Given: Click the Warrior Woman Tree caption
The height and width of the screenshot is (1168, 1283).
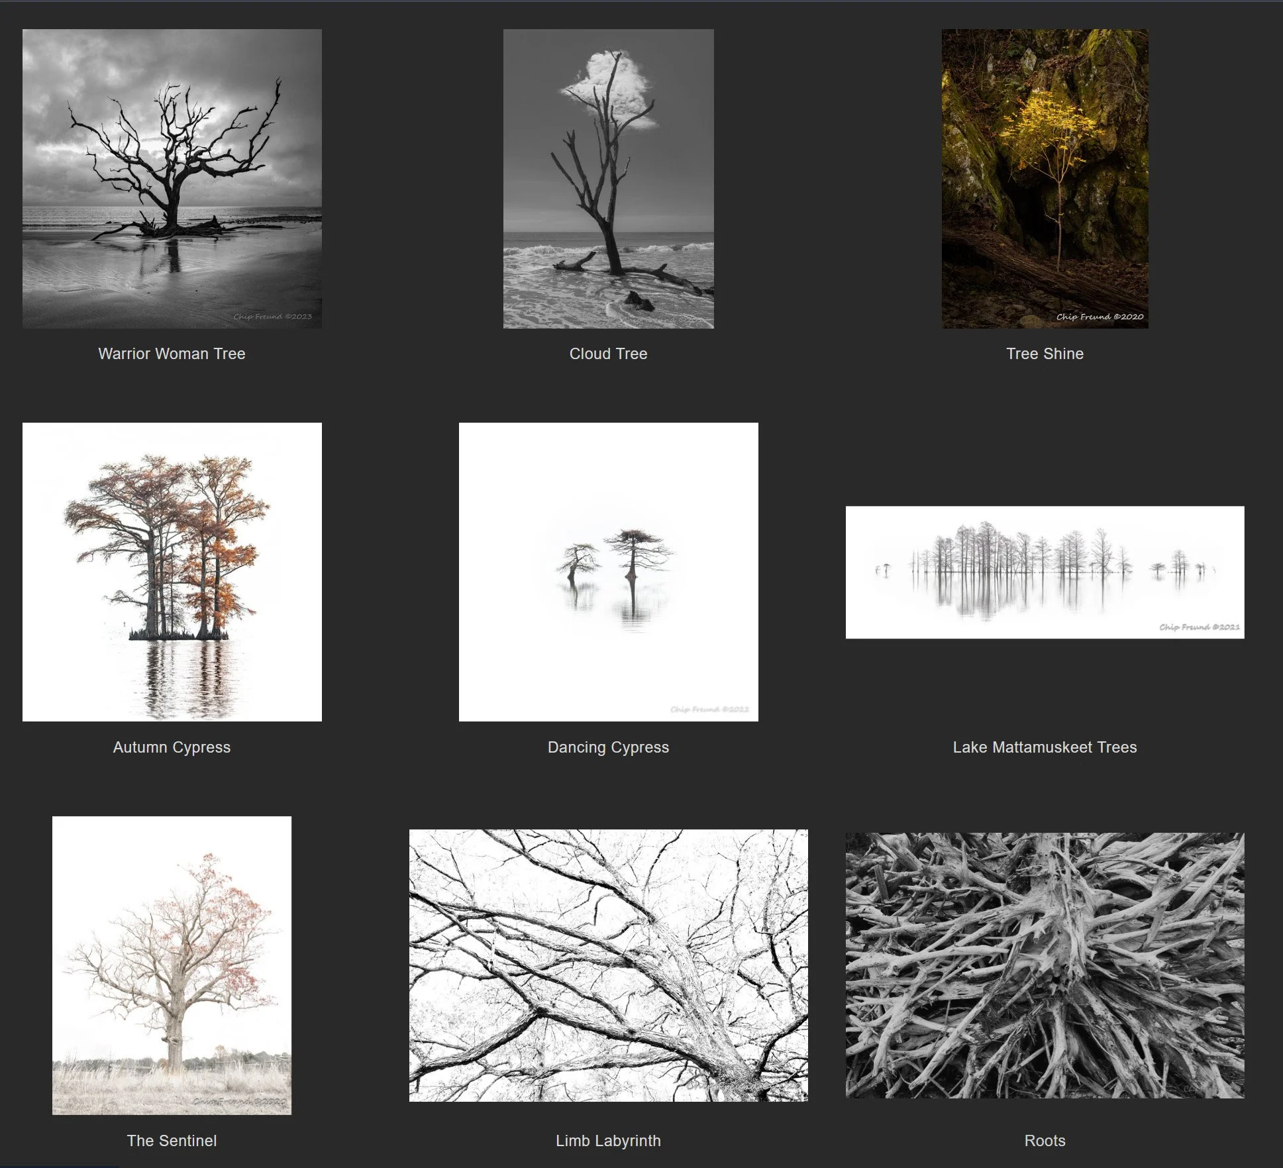Looking at the screenshot, I should point(172,354).
